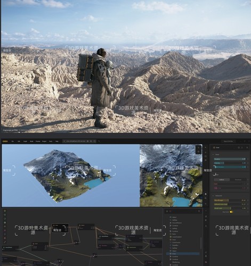The height and width of the screenshot is (266, 251).
Task: Adjust the Melt slider
Action: pos(230,184)
